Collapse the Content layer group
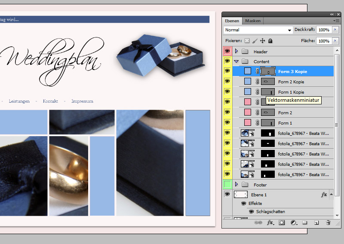 point(236,61)
